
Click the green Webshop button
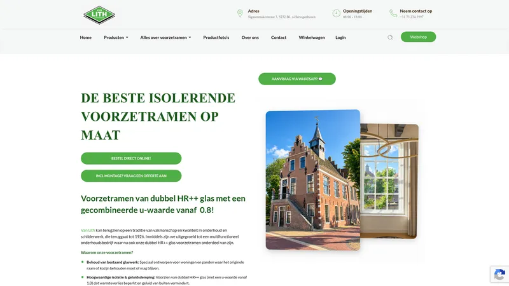[x=418, y=37]
